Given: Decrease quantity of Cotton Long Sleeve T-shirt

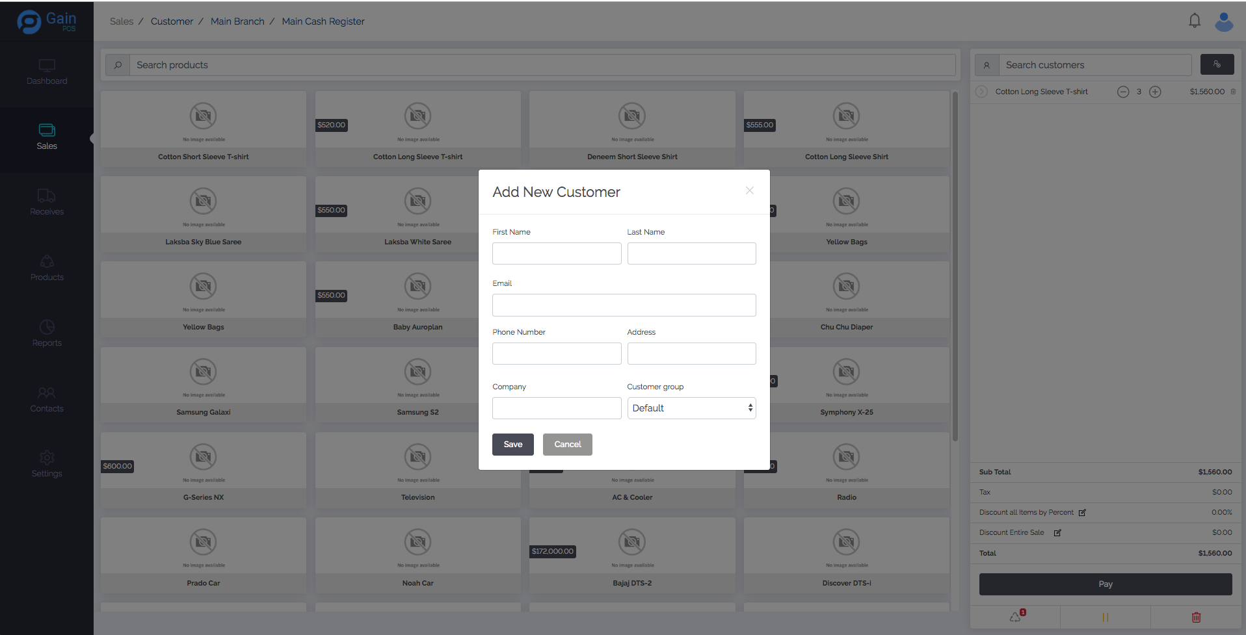Looking at the screenshot, I should (1122, 92).
